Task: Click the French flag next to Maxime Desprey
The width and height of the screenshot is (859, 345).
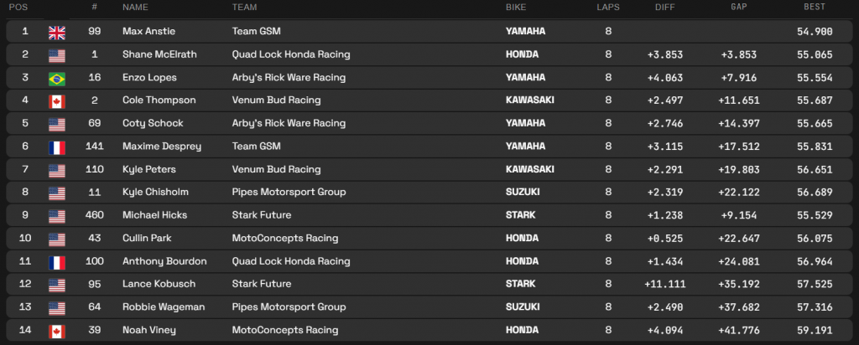Action: coord(57,147)
